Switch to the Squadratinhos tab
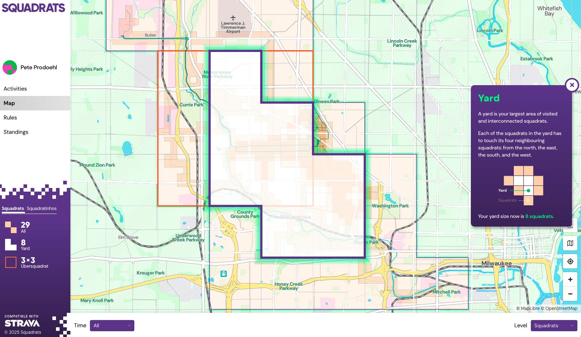The width and height of the screenshot is (581, 337). point(42,209)
